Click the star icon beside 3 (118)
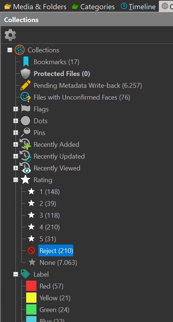This screenshot has height=322, width=173. tap(31, 215)
